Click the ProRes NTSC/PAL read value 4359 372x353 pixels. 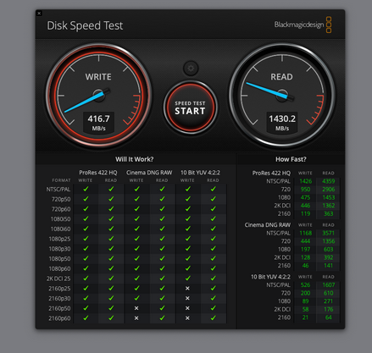[x=328, y=181]
